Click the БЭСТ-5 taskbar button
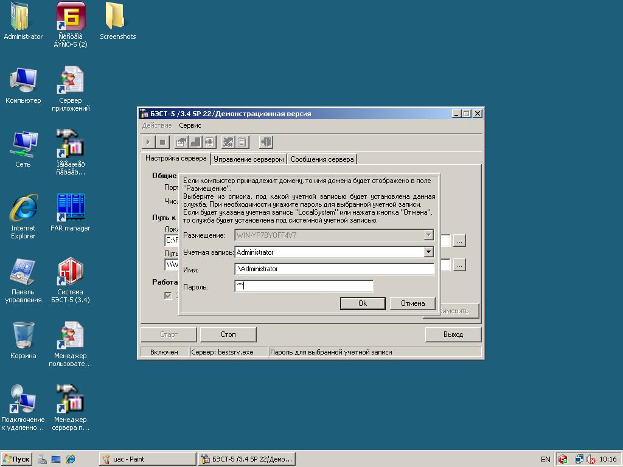This screenshot has height=467, width=623. click(x=247, y=459)
